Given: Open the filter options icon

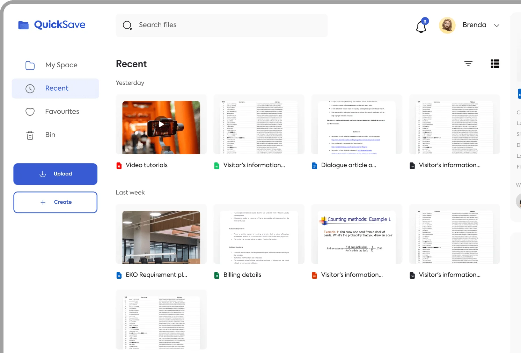Looking at the screenshot, I should (468, 63).
